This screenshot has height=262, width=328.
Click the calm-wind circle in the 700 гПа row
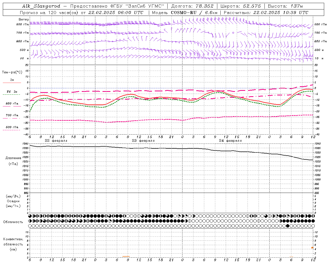[x=233, y=33]
